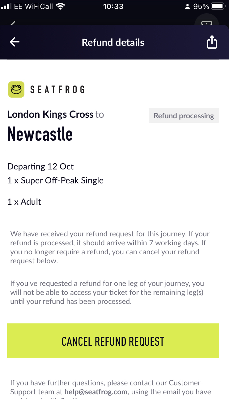Tap the 1 x Super Off-Peak Single line

pyautogui.click(x=55, y=181)
